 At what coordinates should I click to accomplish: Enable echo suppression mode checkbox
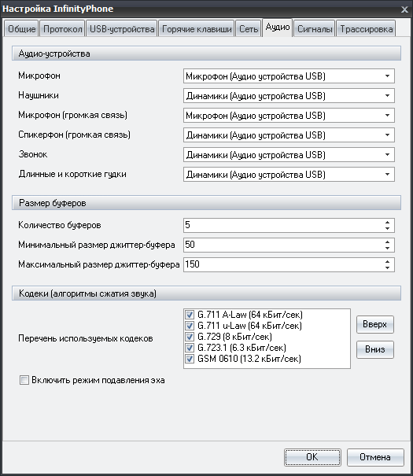(x=24, y=380)
